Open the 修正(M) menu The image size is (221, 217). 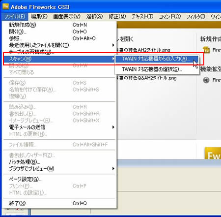click(117, 17)
